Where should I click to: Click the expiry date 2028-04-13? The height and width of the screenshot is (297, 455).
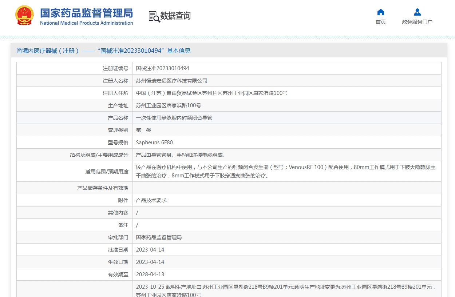[x=150, y=274]
